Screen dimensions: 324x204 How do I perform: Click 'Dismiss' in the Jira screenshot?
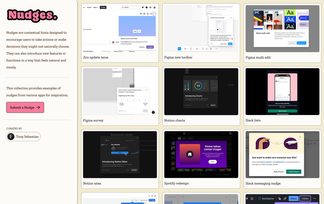(142, 47)
